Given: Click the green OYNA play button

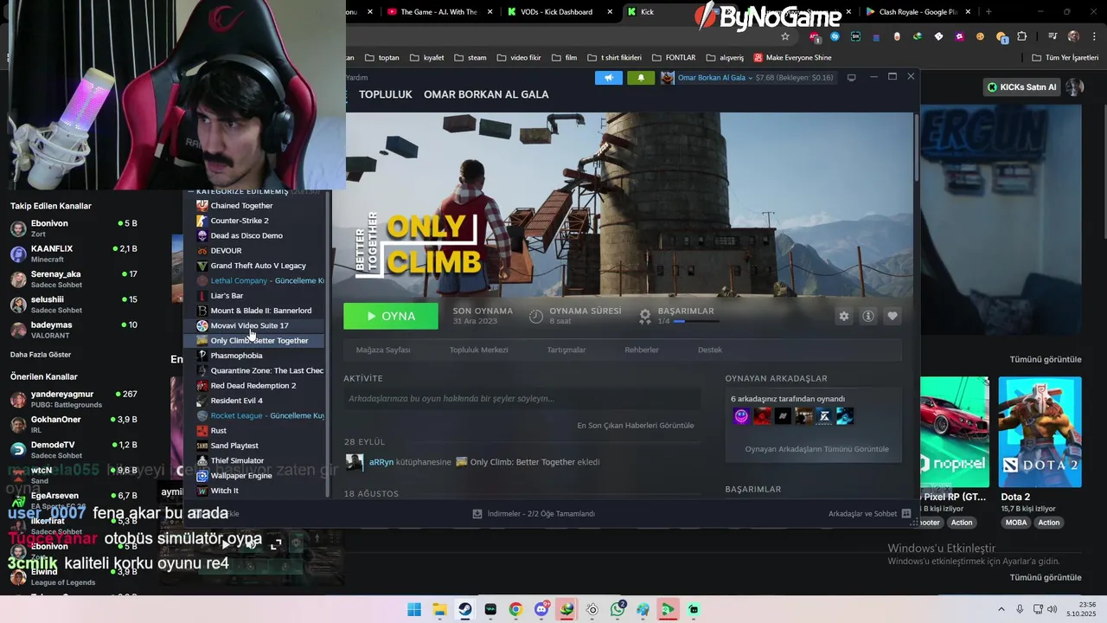Looking at the screenshot, I should 391,316.
